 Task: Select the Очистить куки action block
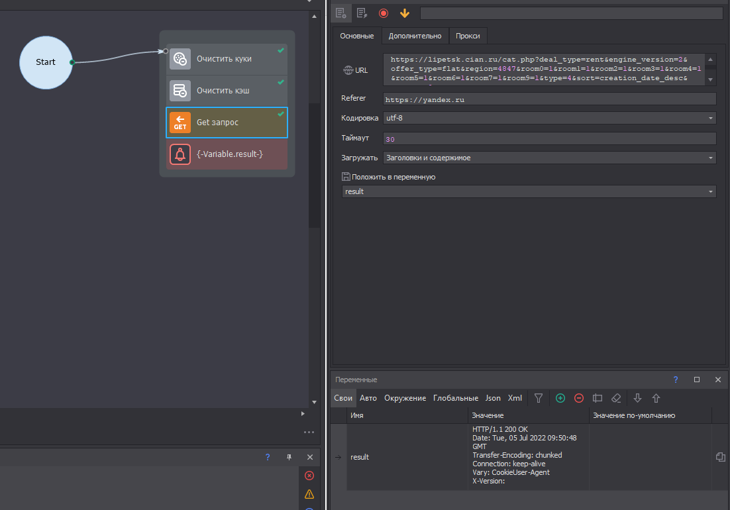227,59
